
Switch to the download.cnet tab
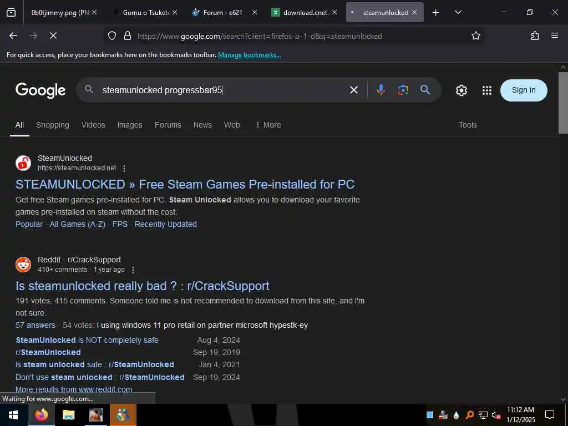pyautogui.click(x=305, y=13)
